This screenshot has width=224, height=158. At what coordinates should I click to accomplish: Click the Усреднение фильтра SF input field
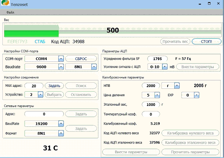157,59
